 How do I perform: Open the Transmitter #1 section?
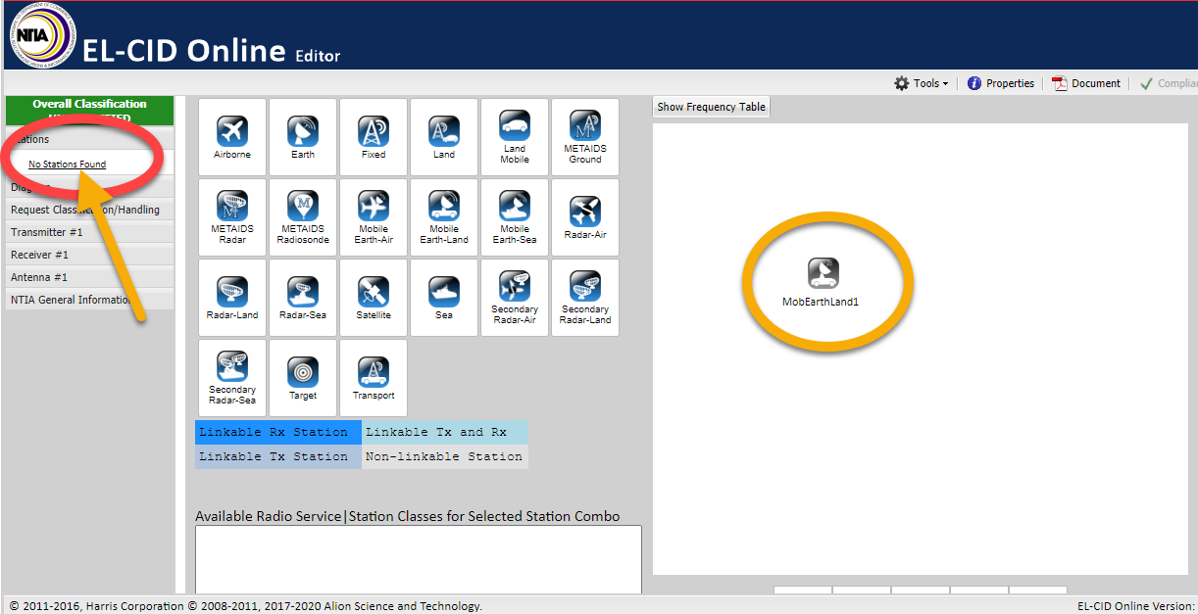point(88,232)
